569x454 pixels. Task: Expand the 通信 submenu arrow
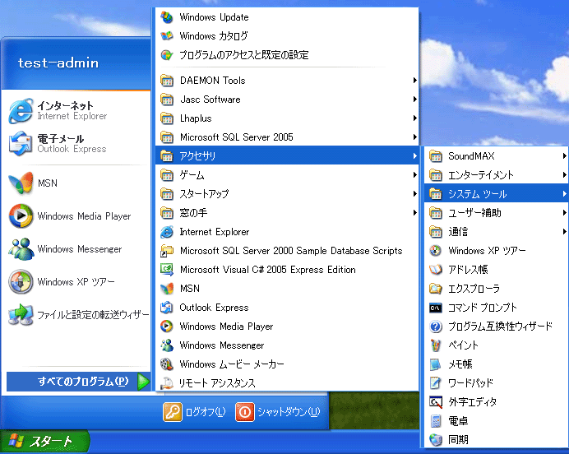point(564,232)
